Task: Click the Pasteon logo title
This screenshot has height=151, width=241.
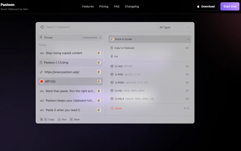Action: [x=8, y=5]
